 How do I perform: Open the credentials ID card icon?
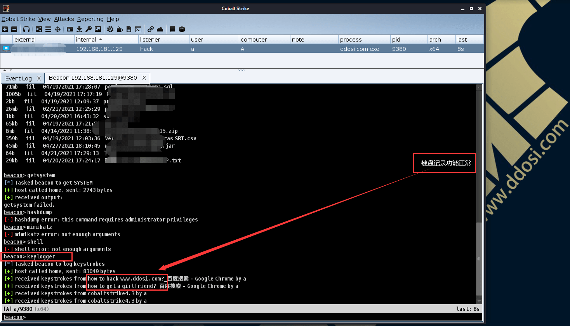[70, 29]
